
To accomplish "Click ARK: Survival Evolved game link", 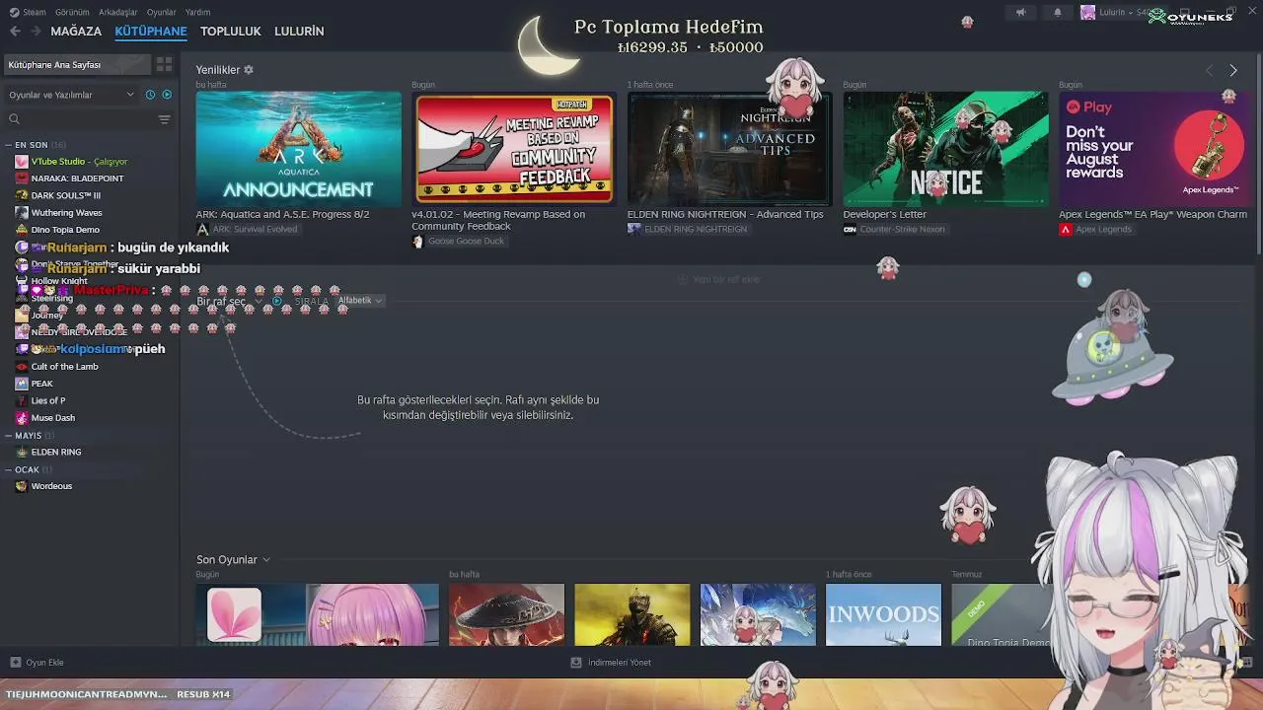I will [x=247, y=230].
